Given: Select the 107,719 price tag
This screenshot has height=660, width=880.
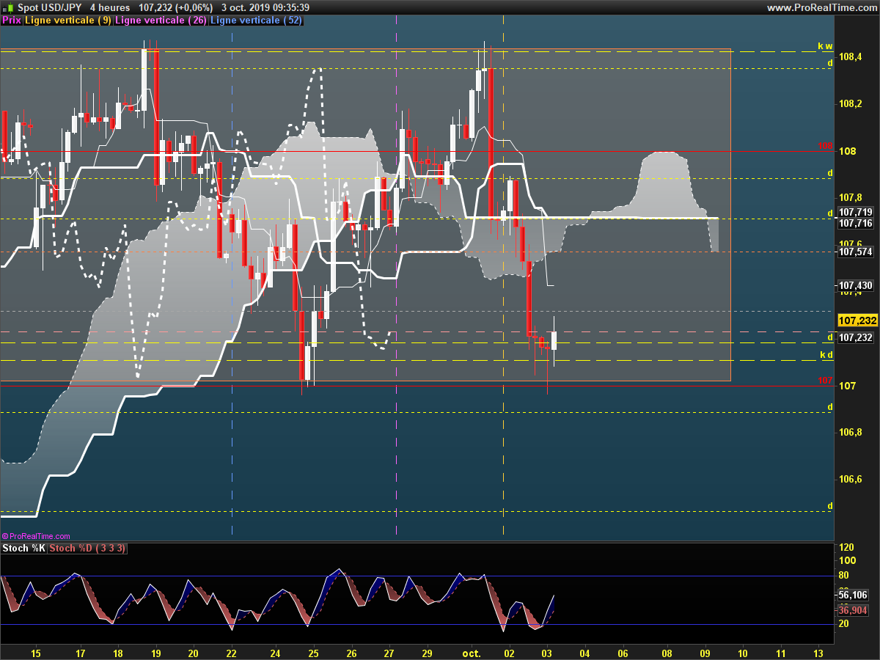Looking at the screenshot, I should tap(856, 212).
